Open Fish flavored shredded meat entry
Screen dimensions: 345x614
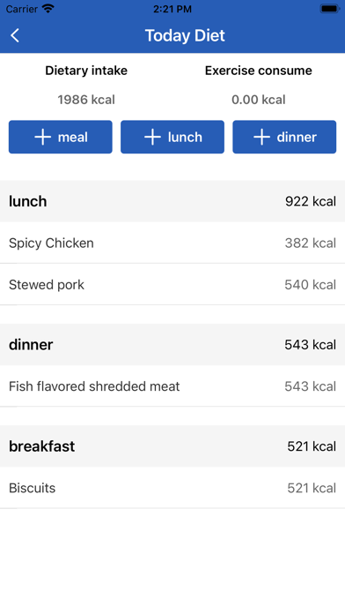pos(172,386)
